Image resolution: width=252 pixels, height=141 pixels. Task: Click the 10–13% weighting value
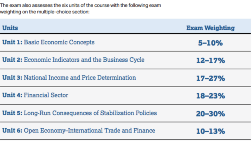point(210,132)
